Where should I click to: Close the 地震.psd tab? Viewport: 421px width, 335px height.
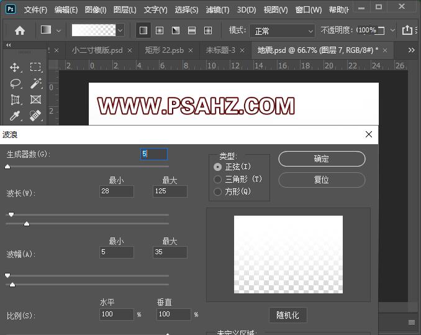pyautogui.click(x=385, y=50)
